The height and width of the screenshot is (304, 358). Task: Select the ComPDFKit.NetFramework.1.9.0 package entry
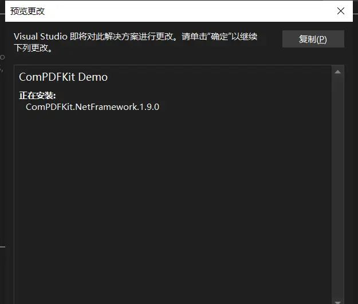pyautogui.click(x=92, y=107)
